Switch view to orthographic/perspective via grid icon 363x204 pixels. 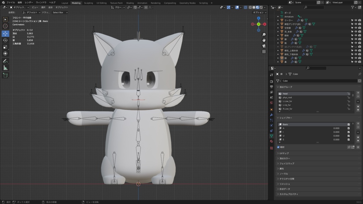point(264,51)
